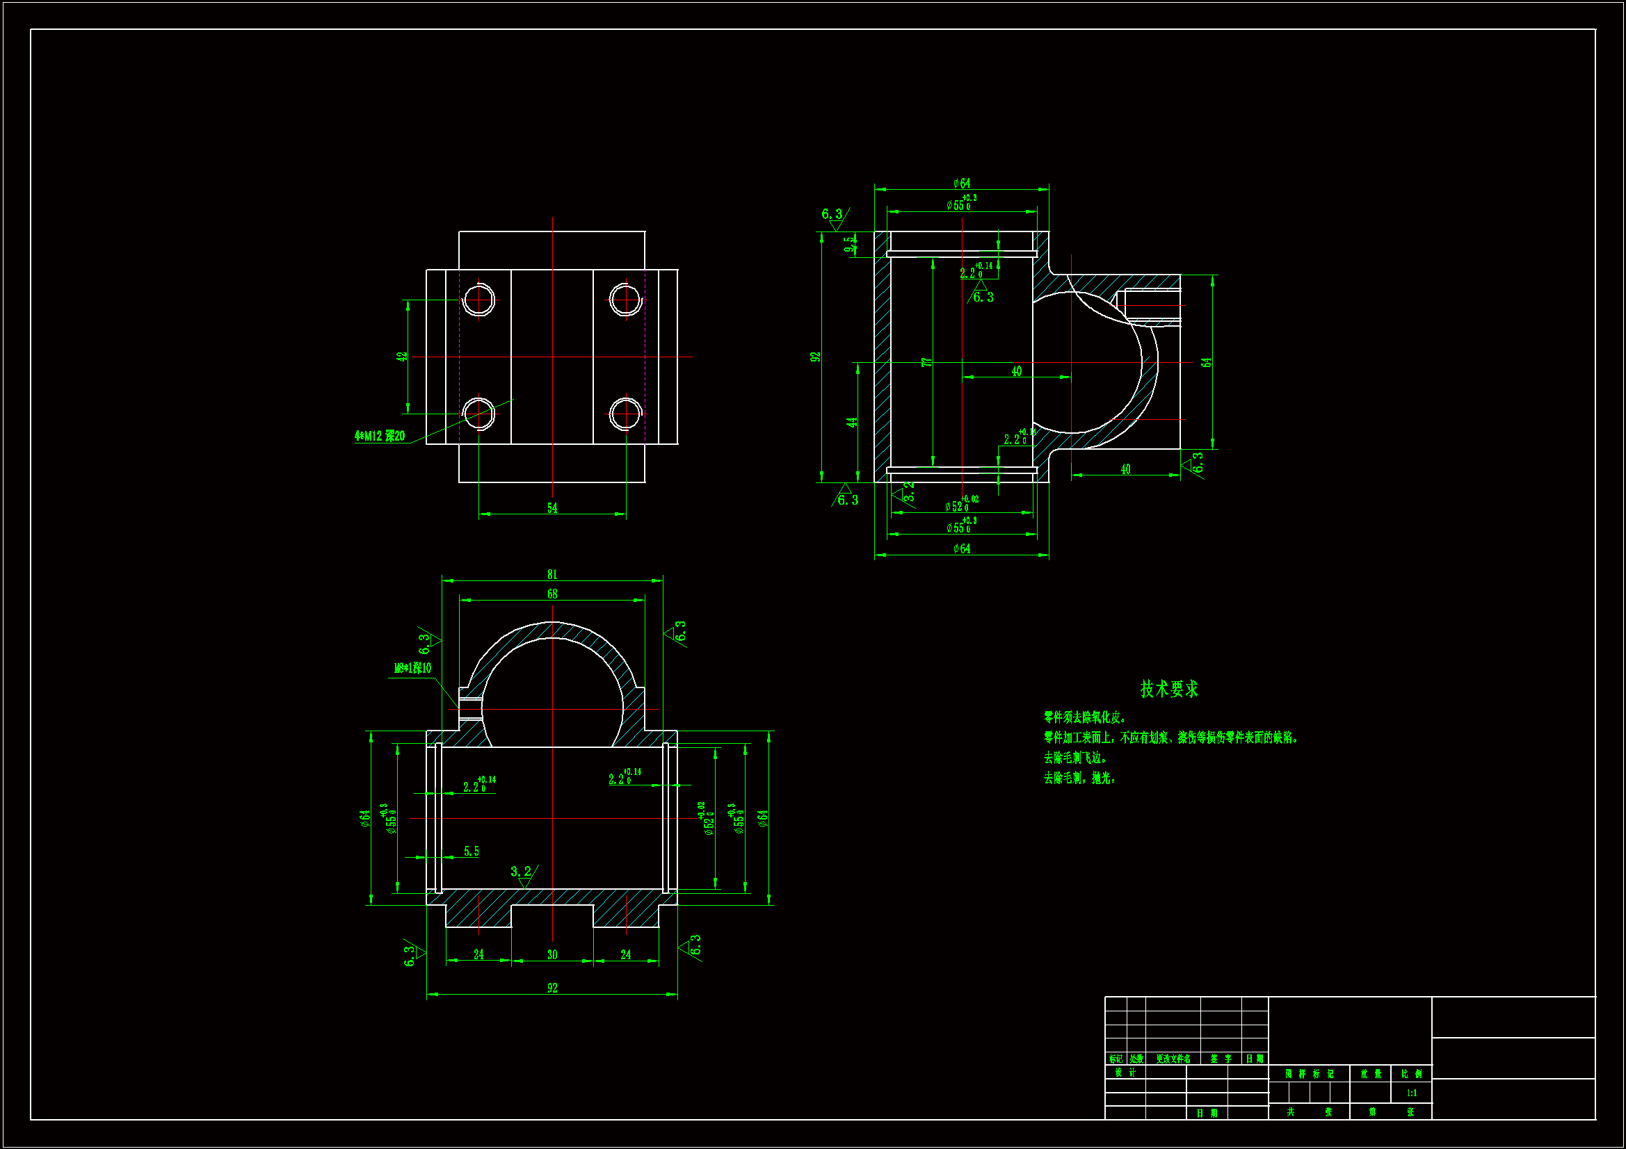The height and width of the screenshot is (1149, 1626).
Task: Select dimension 54 under top view
Action: [x=552, y=507]
